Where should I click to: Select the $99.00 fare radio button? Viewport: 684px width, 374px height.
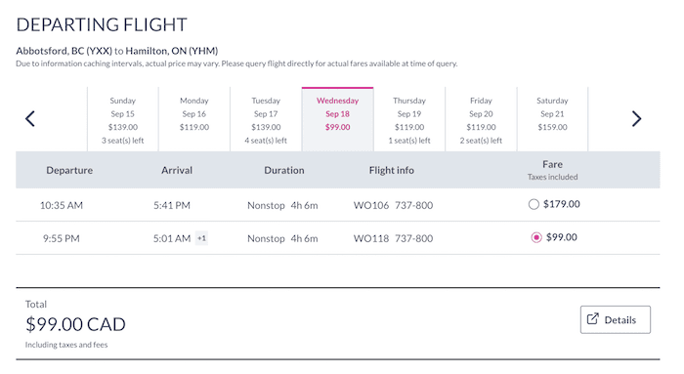click(536, 237)
